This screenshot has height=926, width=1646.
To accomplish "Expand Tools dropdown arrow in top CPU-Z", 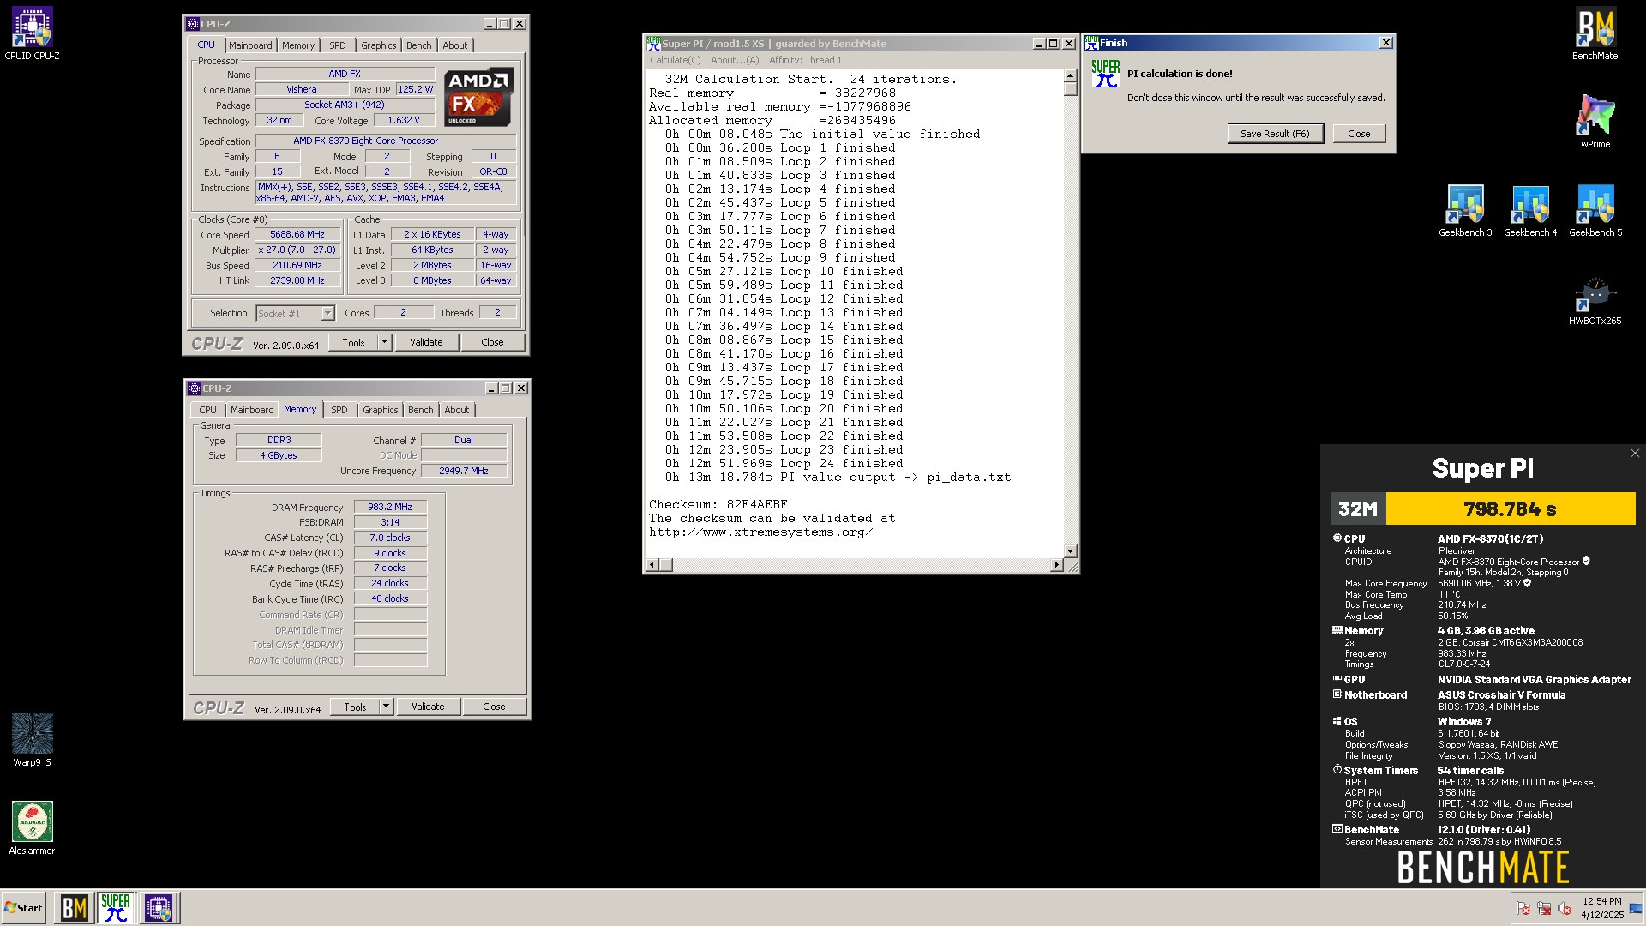I will [384, 342].
